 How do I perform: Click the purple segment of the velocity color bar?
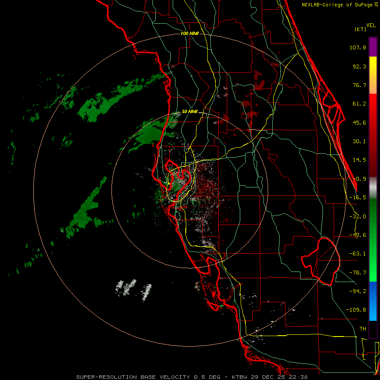373,47
